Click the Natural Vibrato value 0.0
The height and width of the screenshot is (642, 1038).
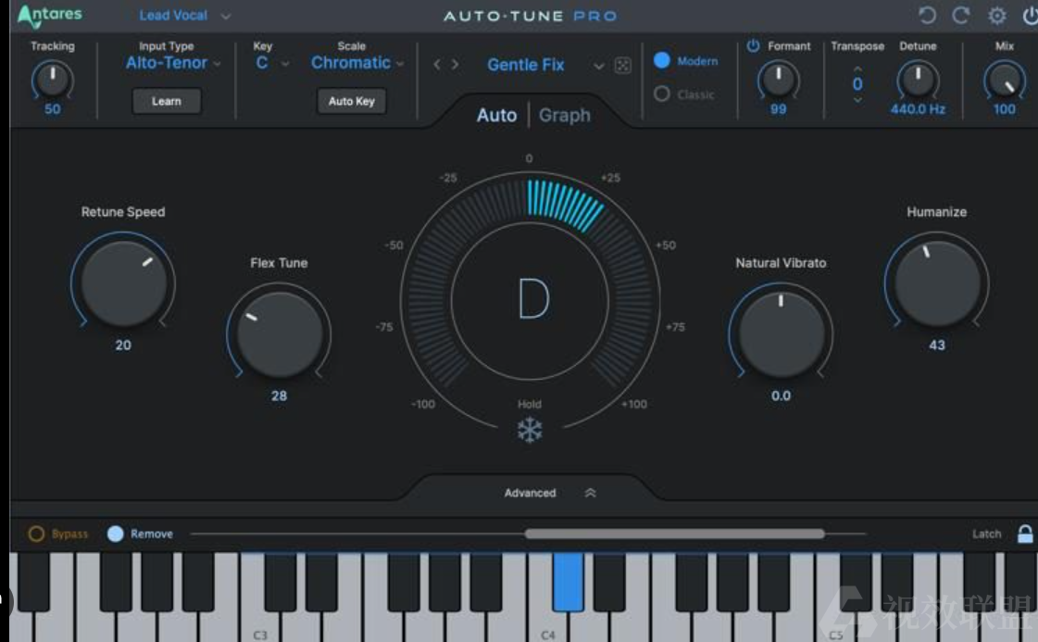(781, 396)
